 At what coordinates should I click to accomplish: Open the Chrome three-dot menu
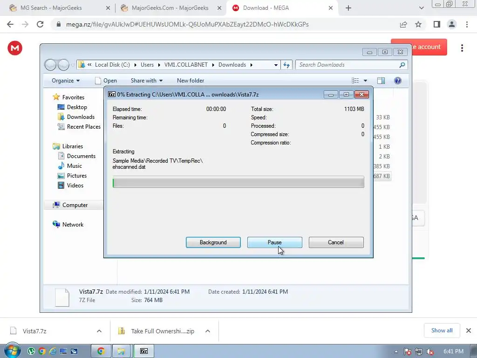[467, 24]
